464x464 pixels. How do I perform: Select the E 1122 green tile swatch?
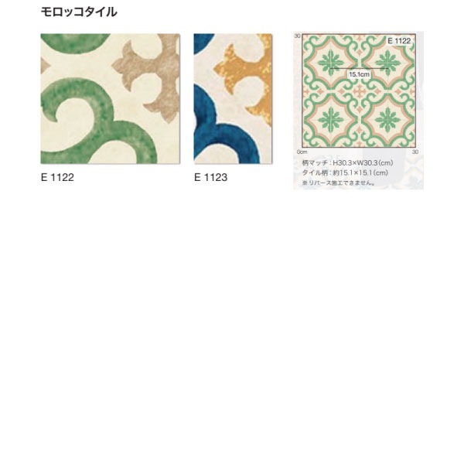pyautogui.click(x=110, y=98)
